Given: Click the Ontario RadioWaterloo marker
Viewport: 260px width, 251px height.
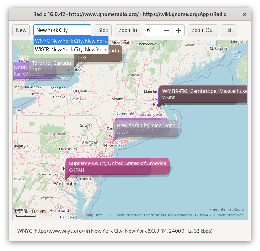Looking at the screenshot, I should pyautogui.click(x=20, y=70).
